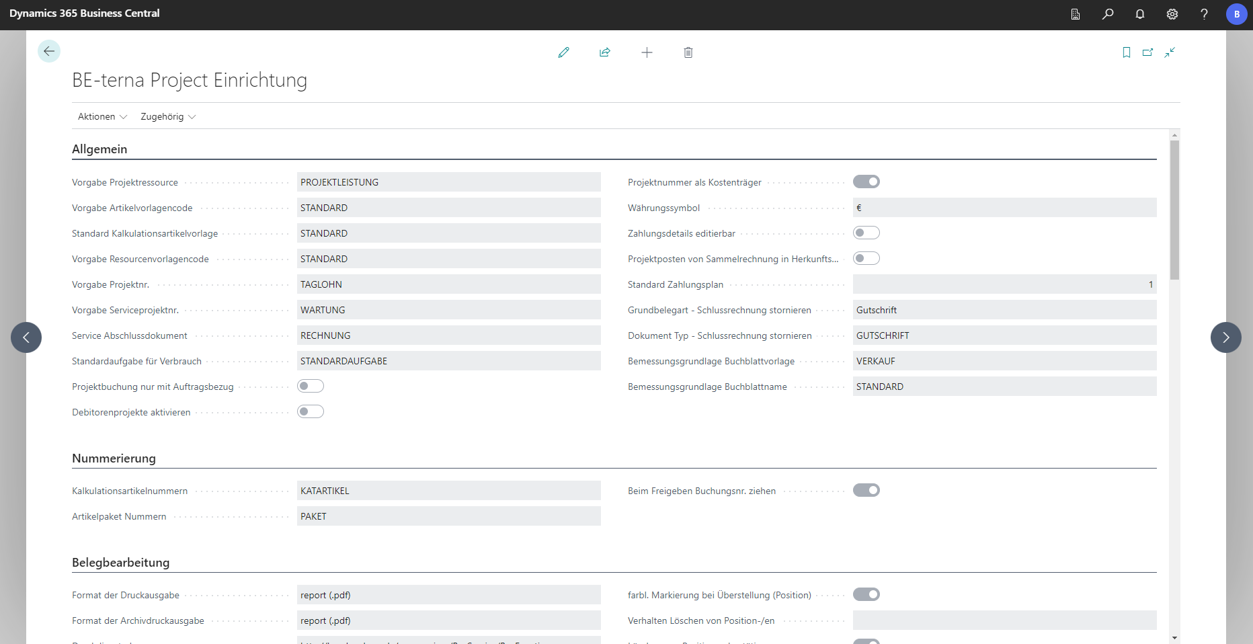Click Standard Zahlungsplan field
The image size is (1253, 644).
[1005, 284]
